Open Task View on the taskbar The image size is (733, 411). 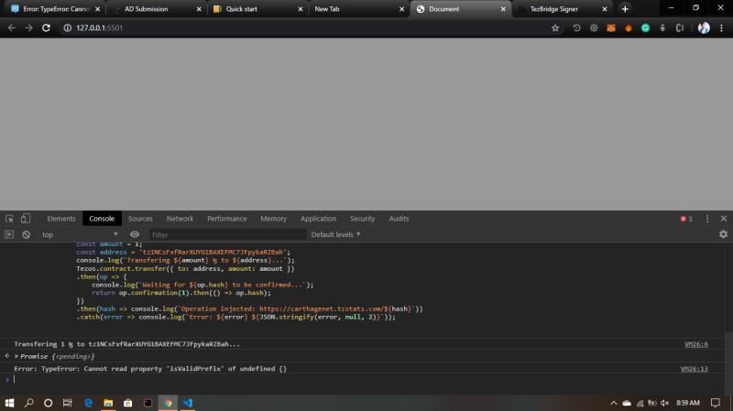[x=67, y=403]
